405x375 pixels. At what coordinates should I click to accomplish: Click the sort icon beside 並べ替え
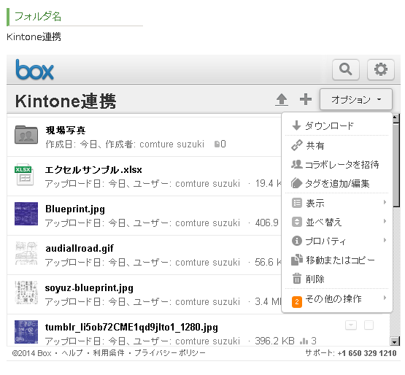[297, 222]
